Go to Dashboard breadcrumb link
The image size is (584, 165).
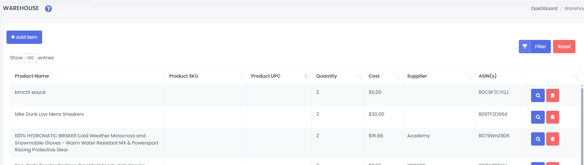[544, 8]
